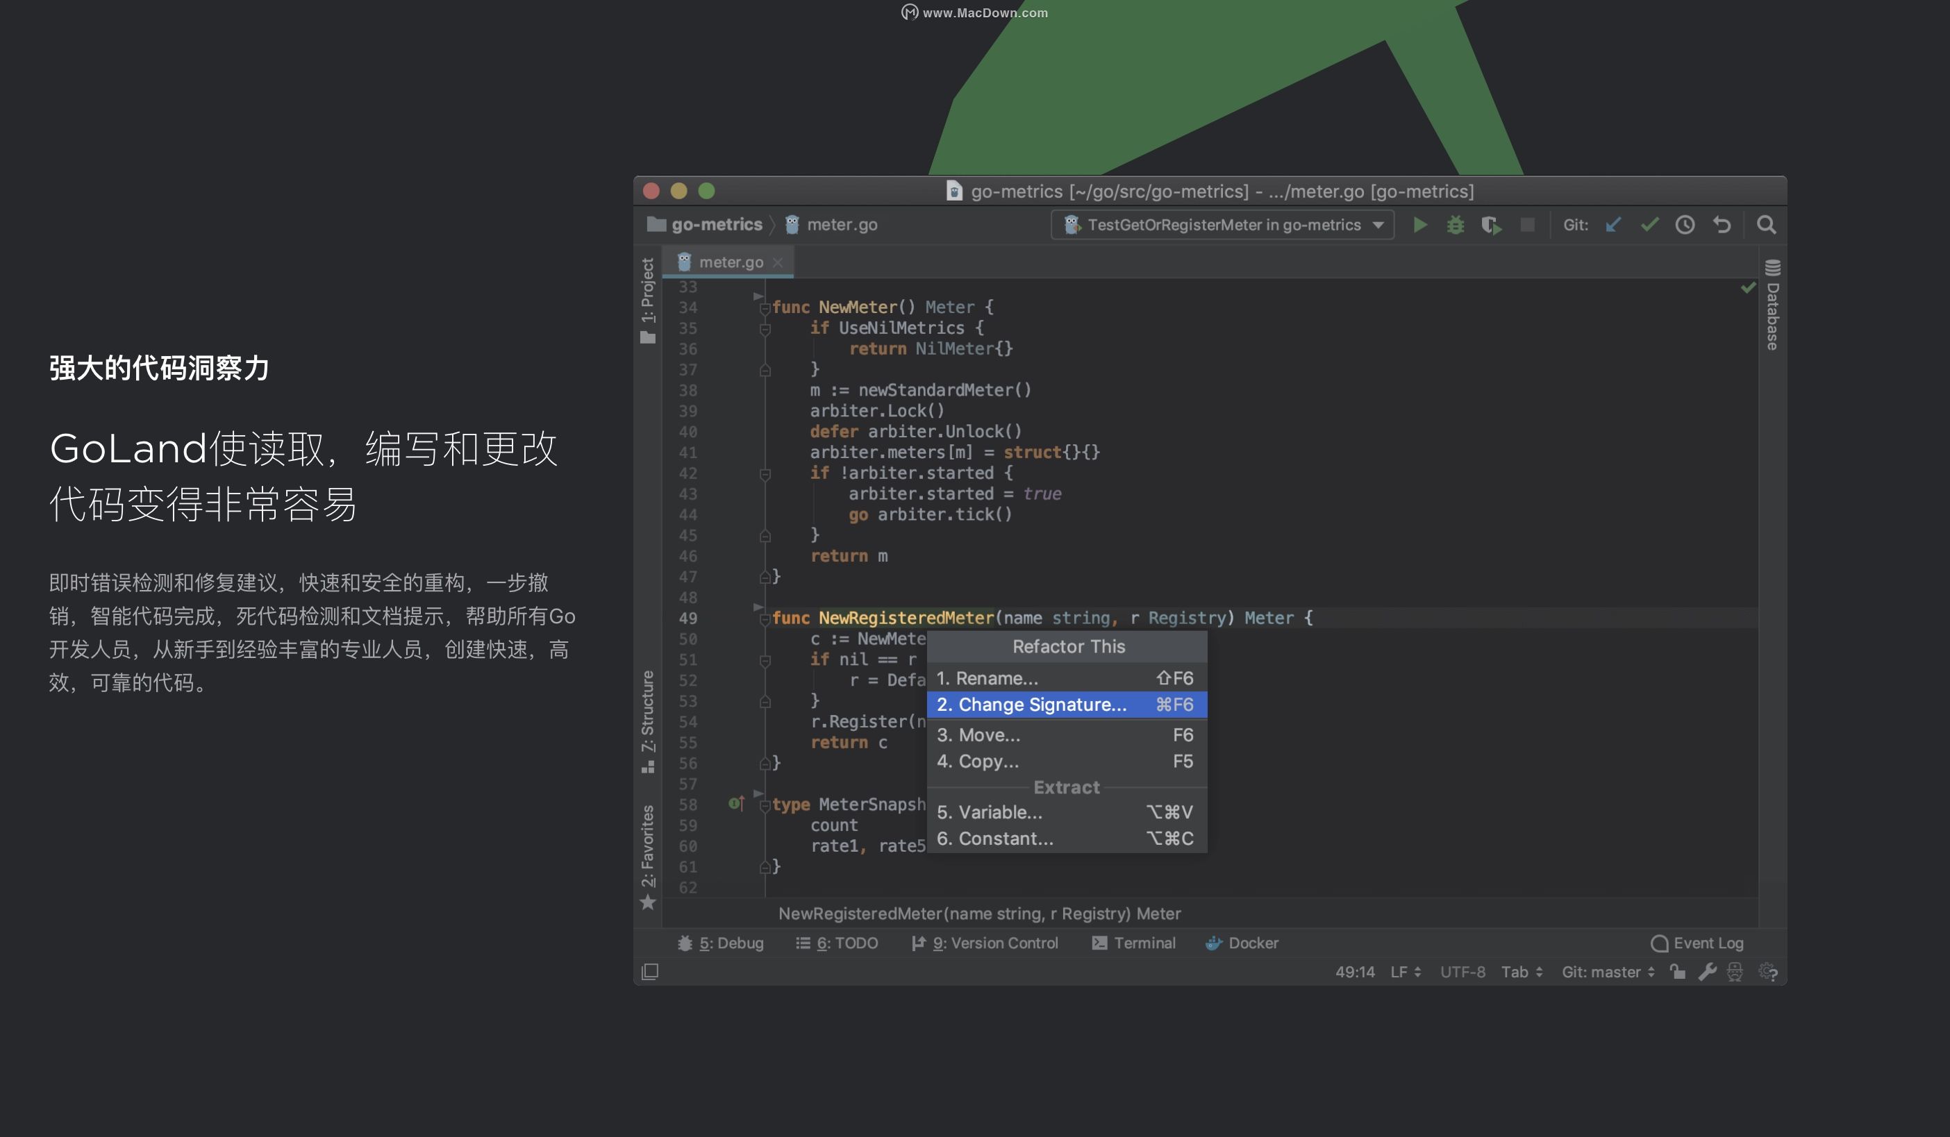Open the UTF-8 encoding selector
The image size is (1950, 1137).
(1462, 972)
